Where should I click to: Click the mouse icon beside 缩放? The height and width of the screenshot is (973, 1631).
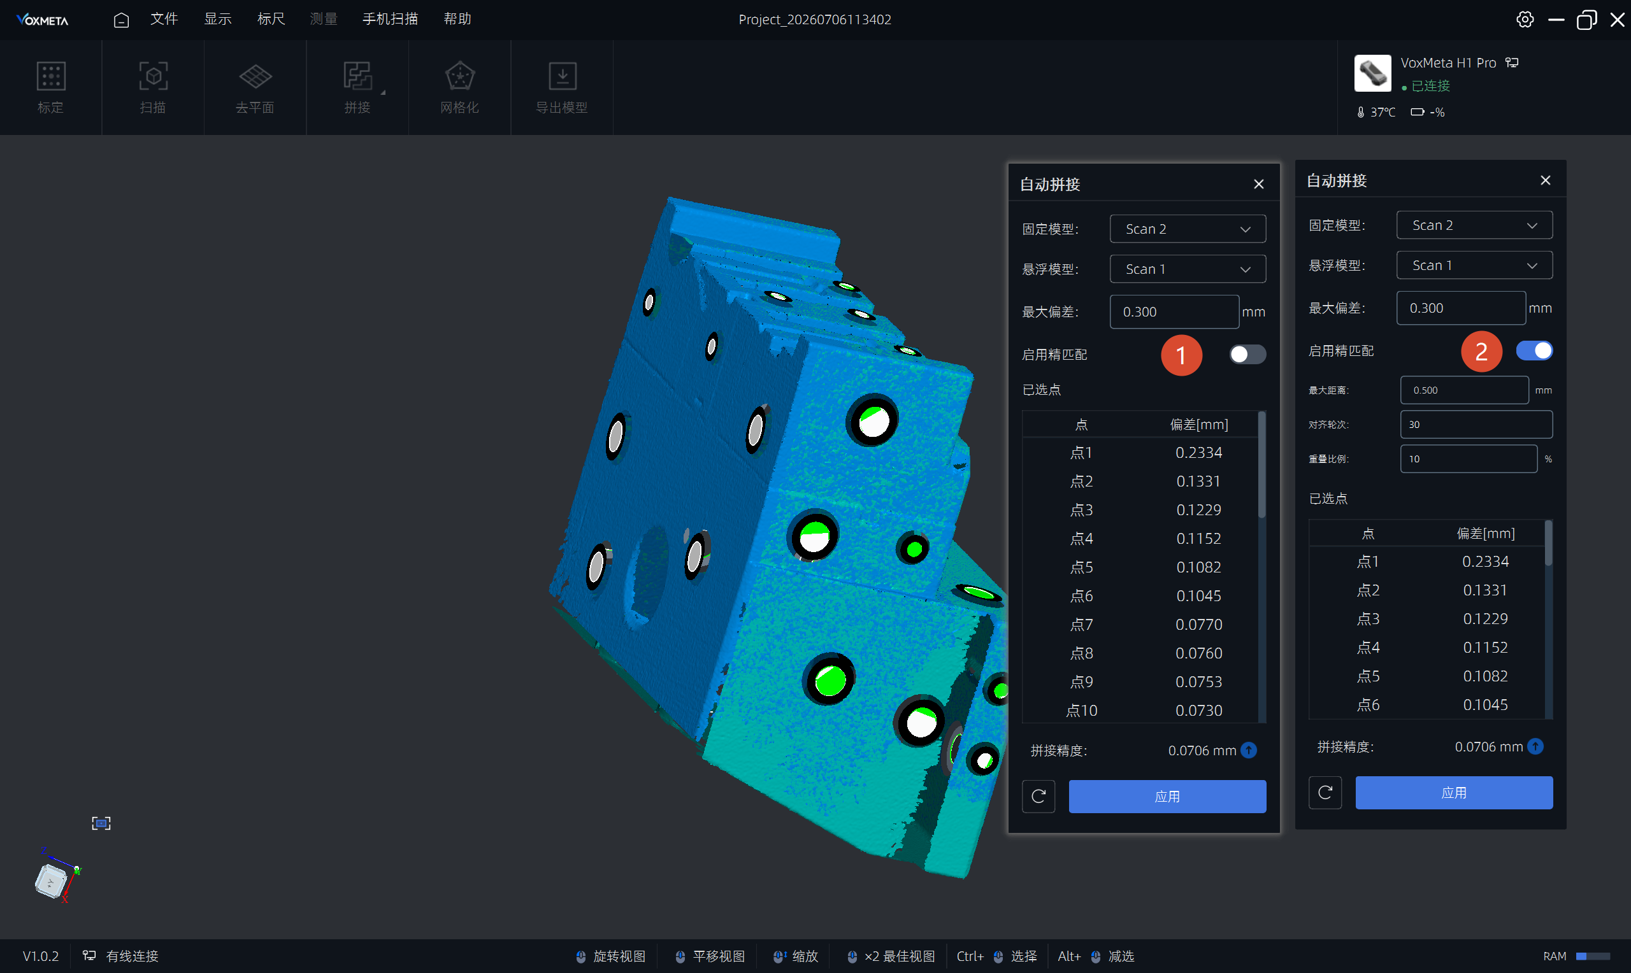(x=779, y=956)
